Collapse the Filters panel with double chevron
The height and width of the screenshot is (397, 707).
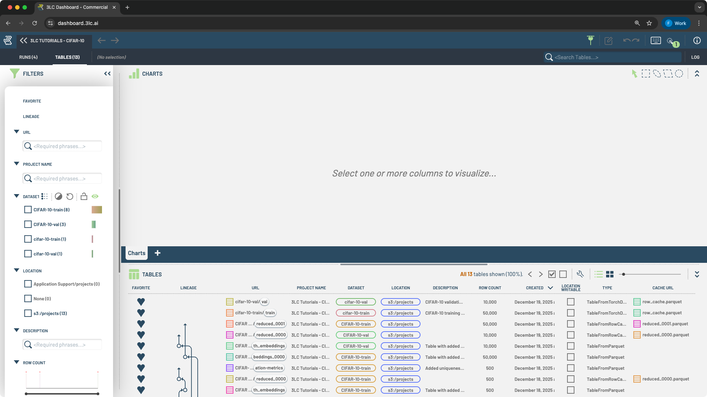(107, 74)
